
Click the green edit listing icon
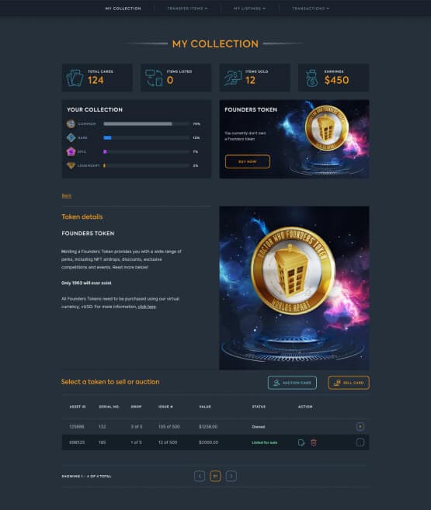coord(301,442)
